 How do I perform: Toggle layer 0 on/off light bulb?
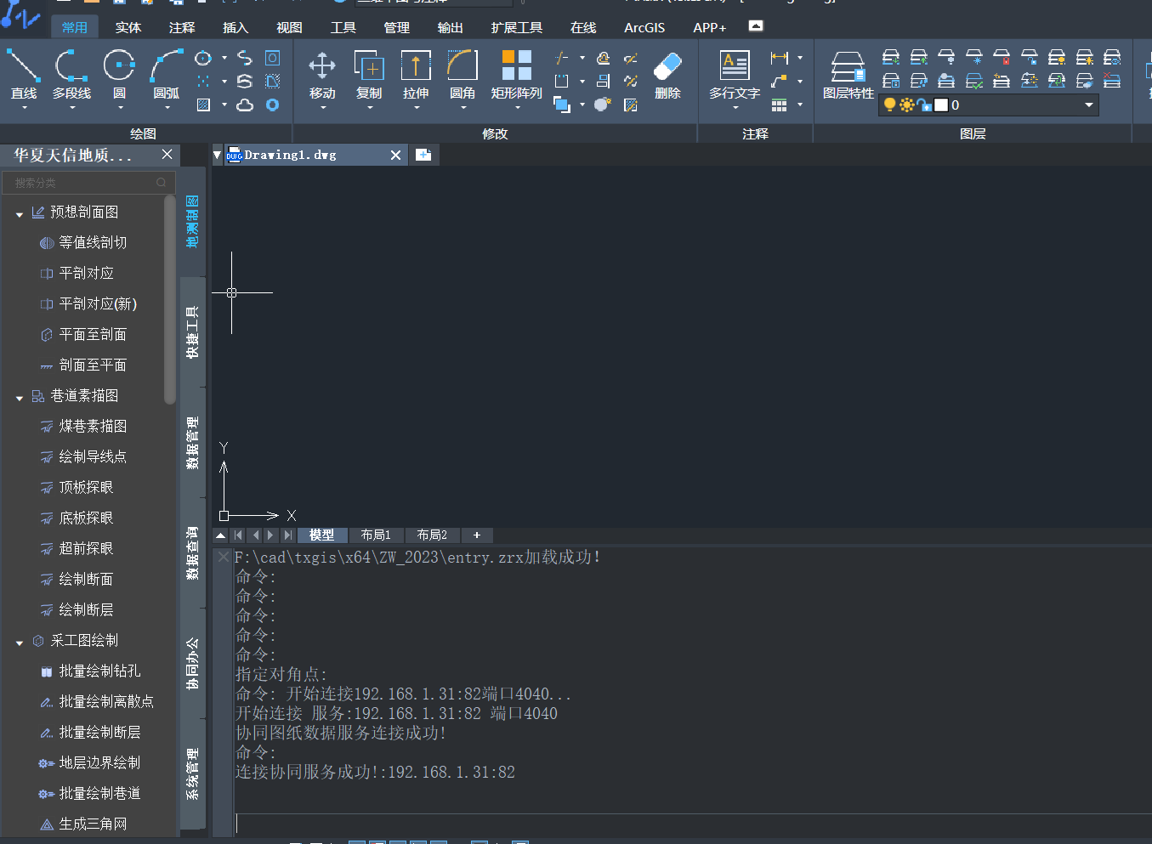[889, 105]
